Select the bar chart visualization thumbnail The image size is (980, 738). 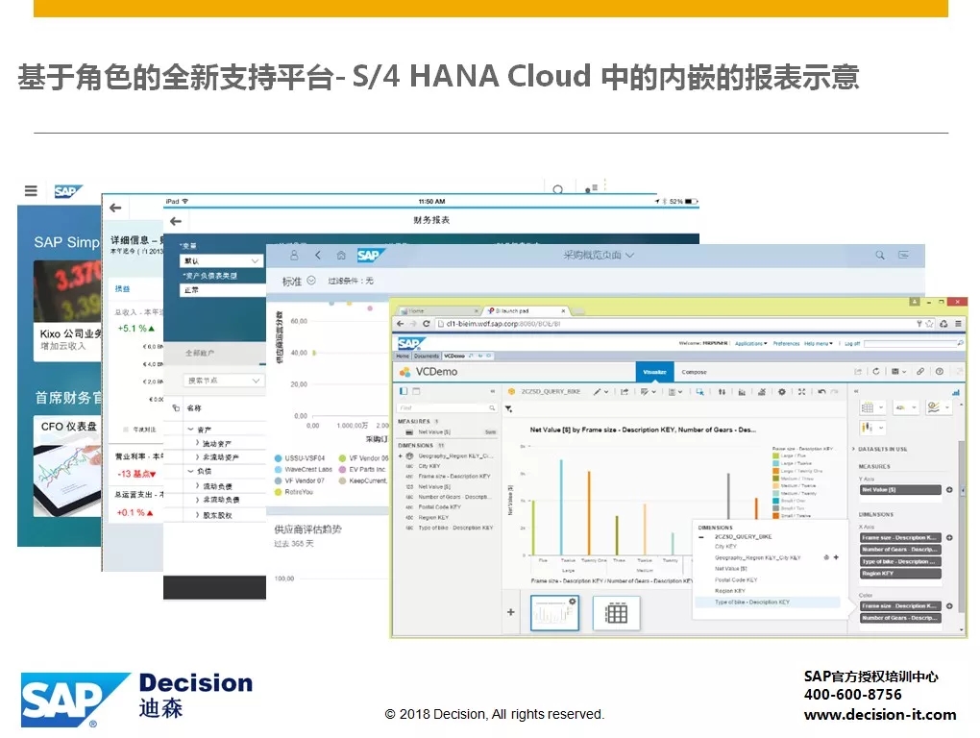point(554,612)
